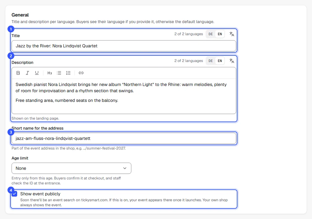Click the "Short name for the address" label

click(x=37, y=128)
